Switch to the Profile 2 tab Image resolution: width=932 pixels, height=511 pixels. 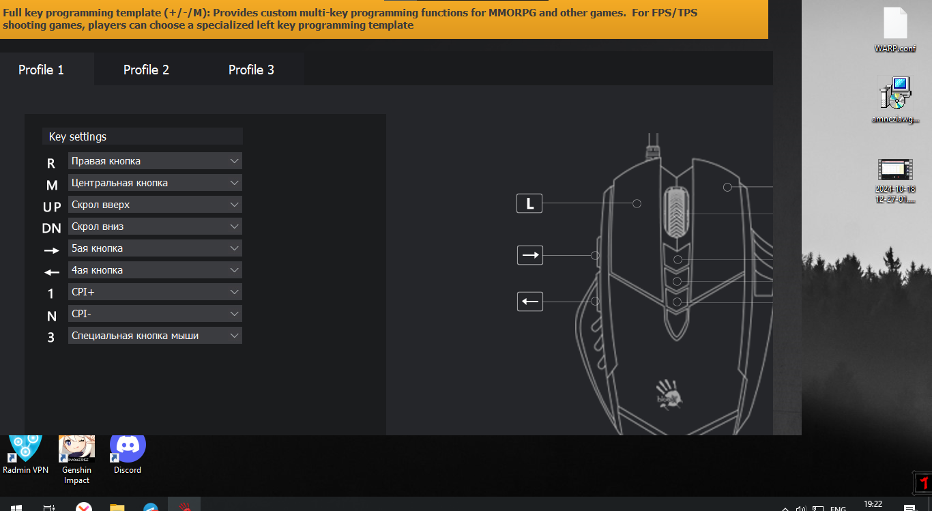pyautogui.click(x=146, y=70)
